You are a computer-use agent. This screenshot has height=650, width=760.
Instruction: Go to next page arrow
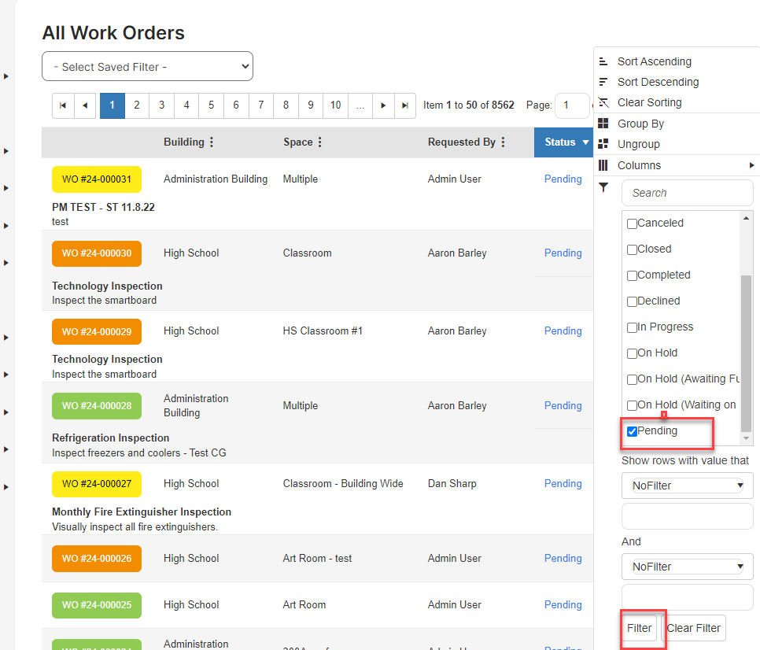point(383,105)
